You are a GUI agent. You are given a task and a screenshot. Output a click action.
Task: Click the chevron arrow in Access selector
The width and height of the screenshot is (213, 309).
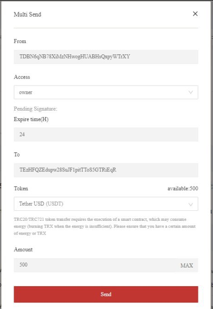pos(191,92)
